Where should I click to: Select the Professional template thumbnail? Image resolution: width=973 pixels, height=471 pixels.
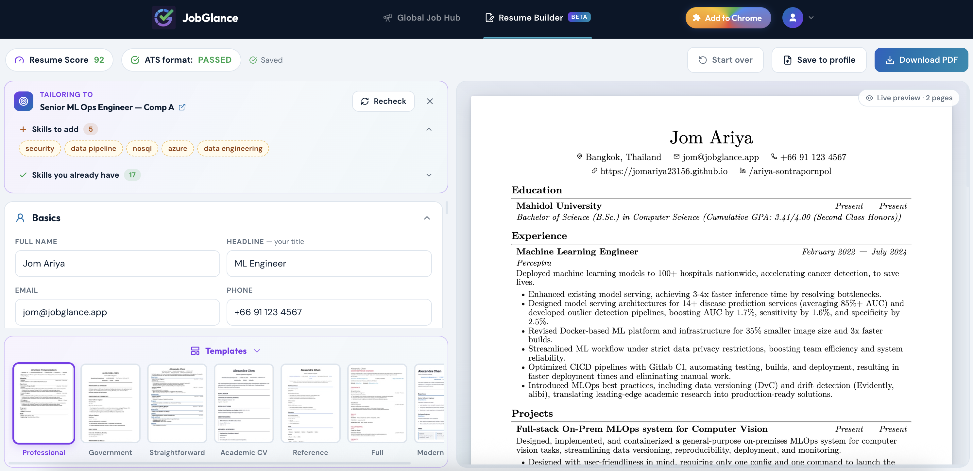coord(44,403)
